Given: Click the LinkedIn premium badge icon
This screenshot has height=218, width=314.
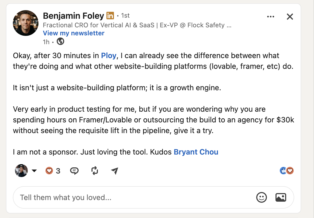Looking at the screenshot, I should click(110, 16).
